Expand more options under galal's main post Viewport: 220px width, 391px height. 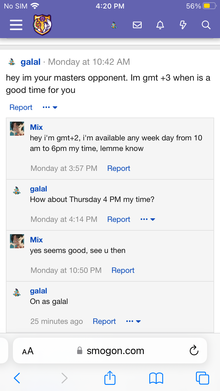[50, 108]
